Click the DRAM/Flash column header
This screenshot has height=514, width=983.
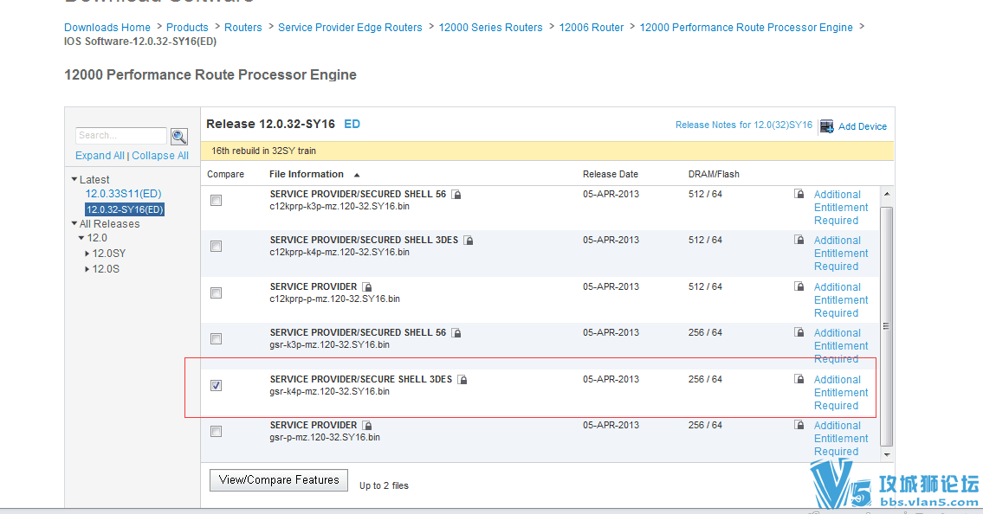(714, 175)
